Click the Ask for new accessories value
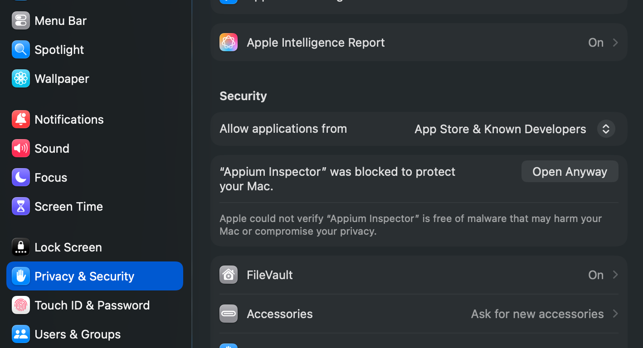 click(x=537, y=314)
